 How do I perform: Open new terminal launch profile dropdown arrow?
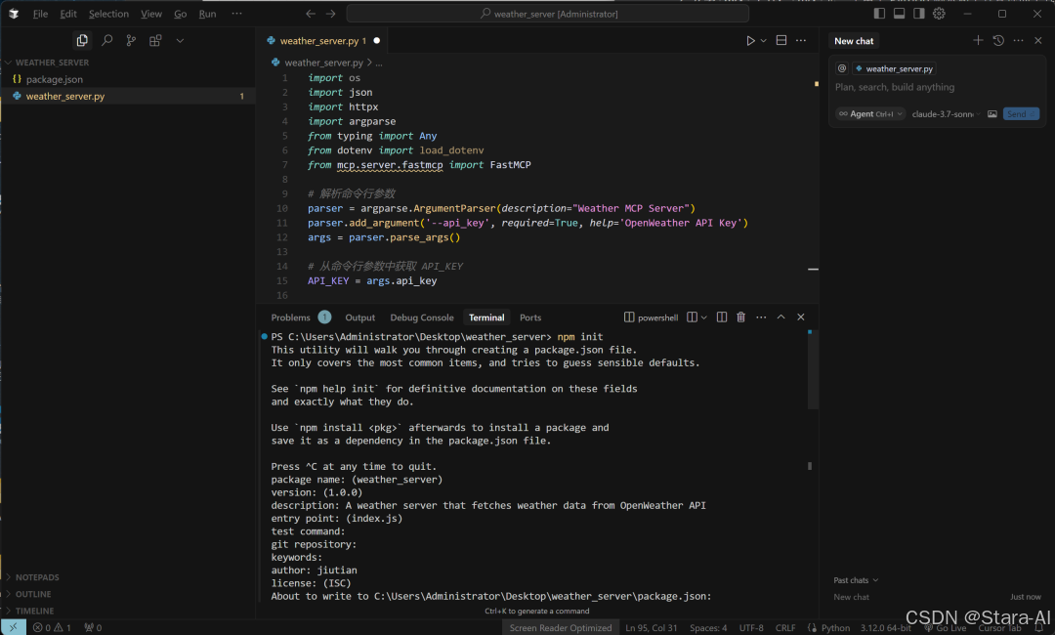click(703, 317)
